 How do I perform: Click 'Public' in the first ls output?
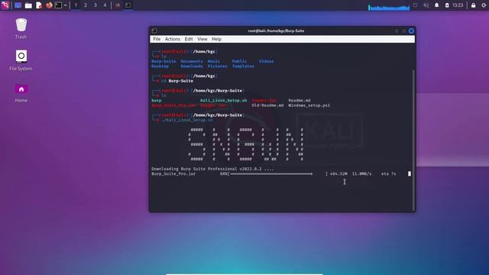pos(239,61)
